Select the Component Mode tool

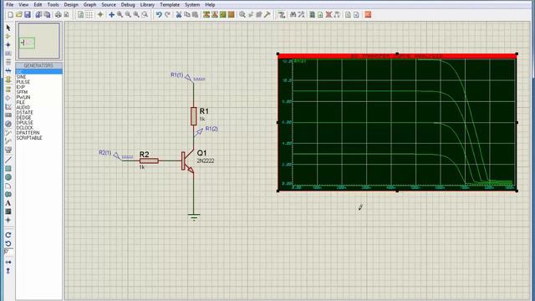pyautogui.click(x=8, y=37)
